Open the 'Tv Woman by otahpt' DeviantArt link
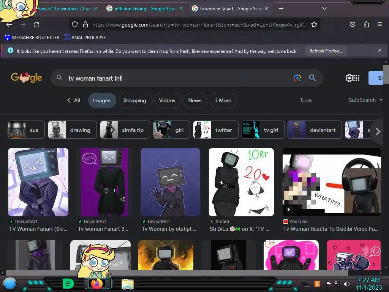 click(x=169, y=229)
